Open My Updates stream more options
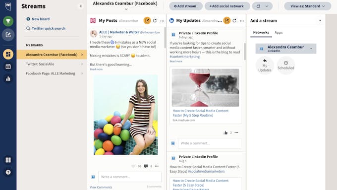This screenshot has height=190, width=337. click(x=242, y=21)
